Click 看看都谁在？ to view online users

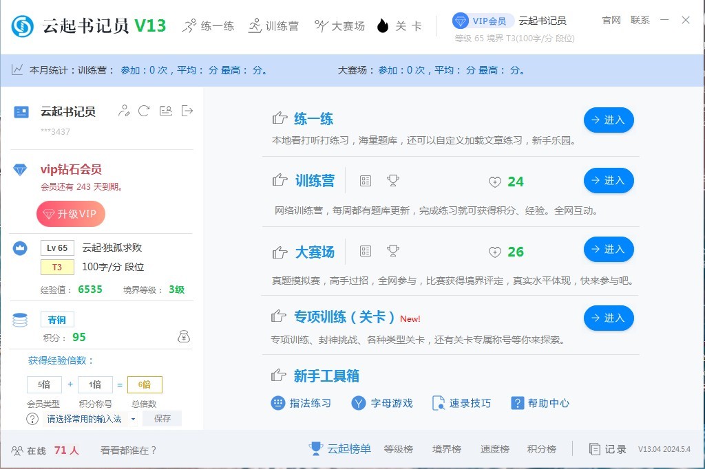click(x=129, y=450)
